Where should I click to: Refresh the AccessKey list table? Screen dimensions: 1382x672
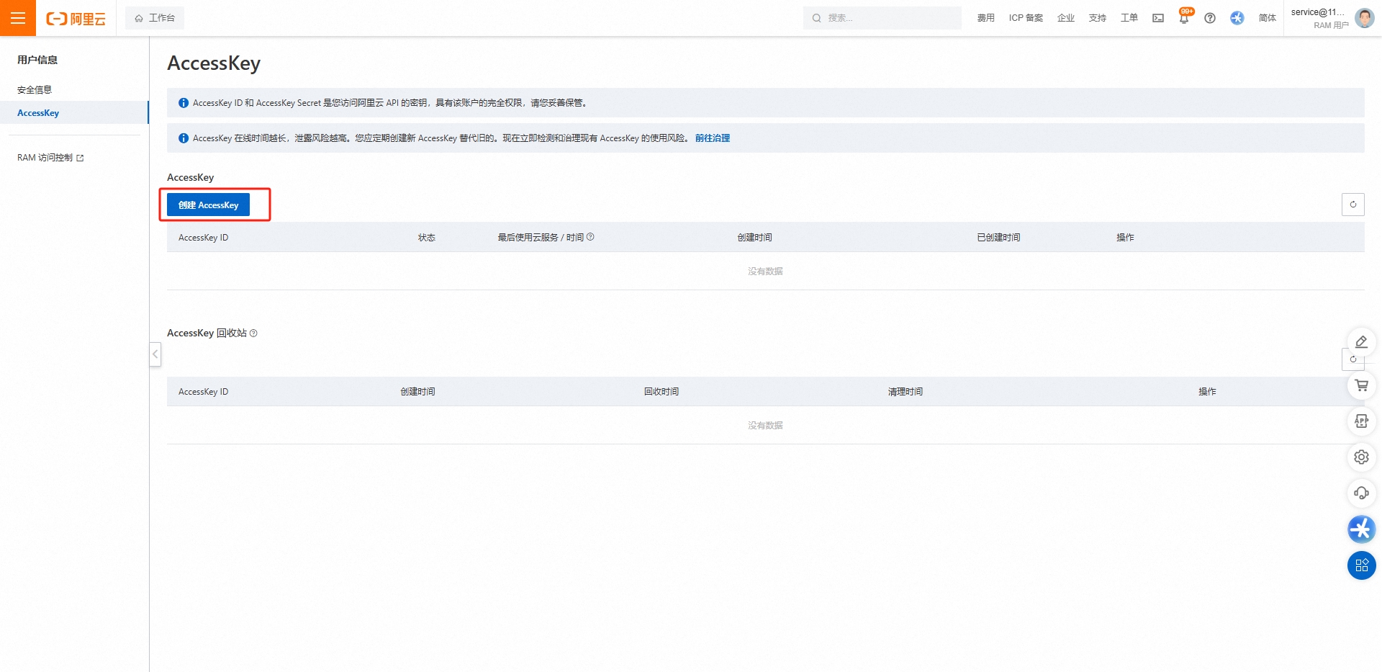(1352, 205)
